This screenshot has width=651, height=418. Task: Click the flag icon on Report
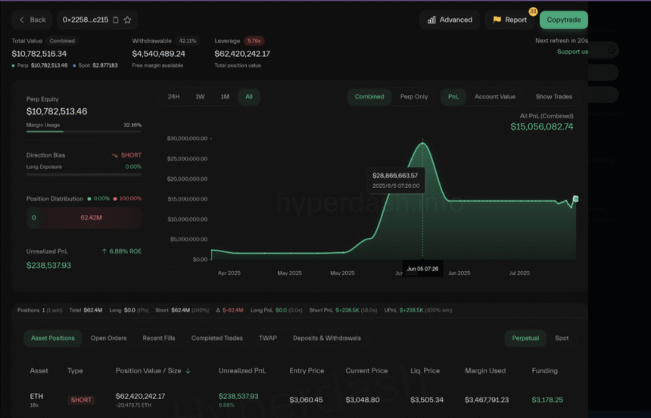point(497,20)
